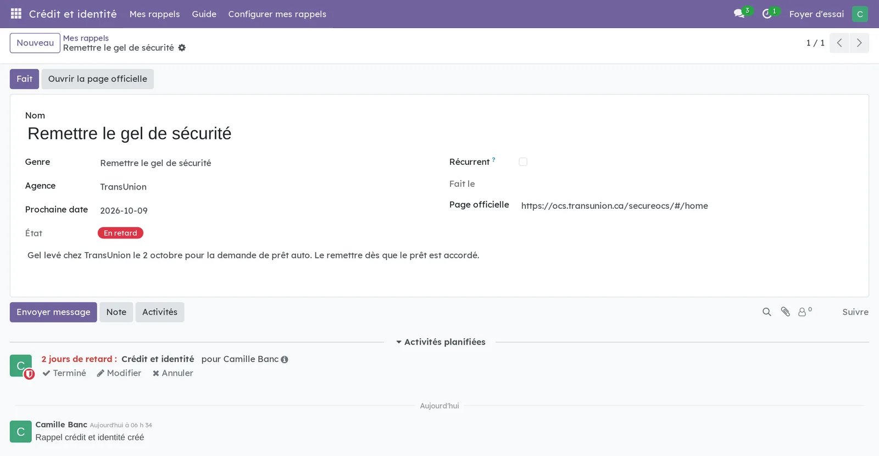Screen dimensions: 879x456
Task: Open the Guide menu
Action: (204, 14)
